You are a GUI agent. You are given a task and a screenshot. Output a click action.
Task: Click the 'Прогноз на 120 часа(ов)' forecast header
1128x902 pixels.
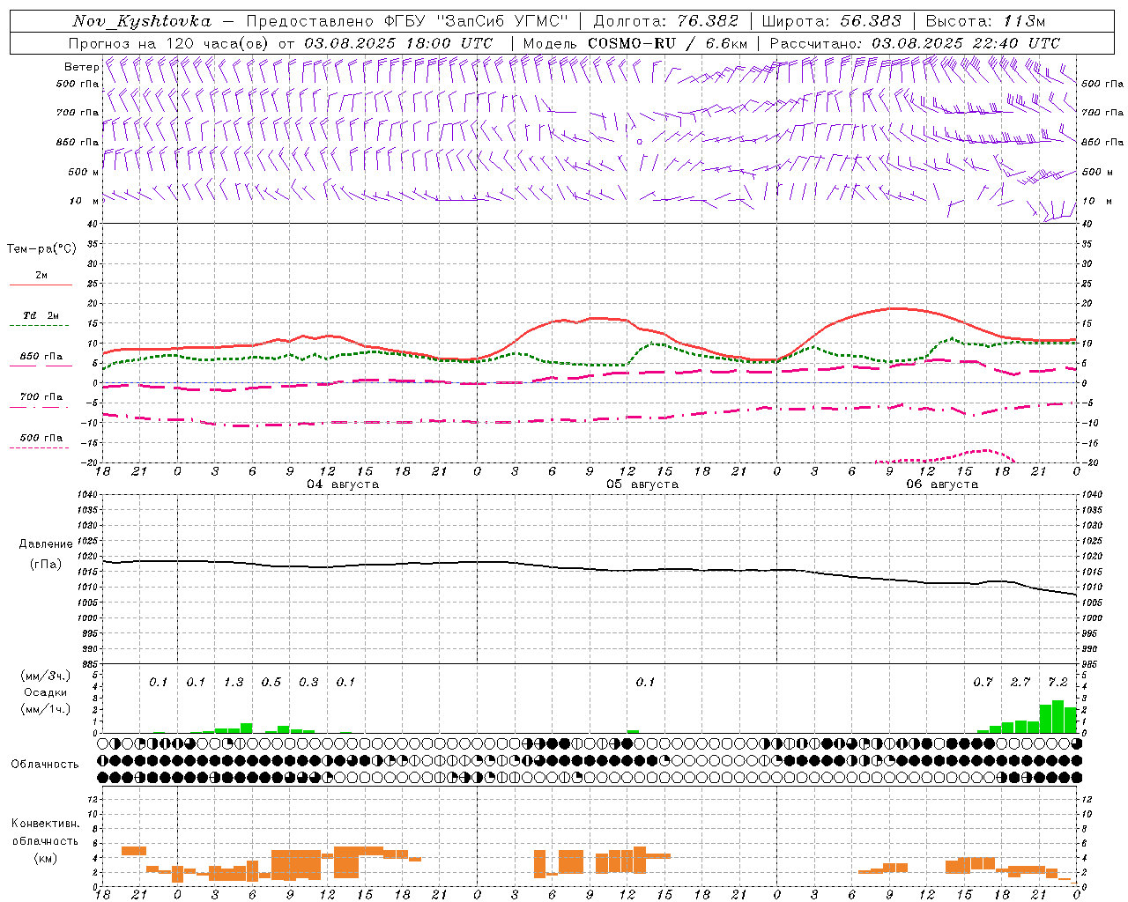pos(168,43)
